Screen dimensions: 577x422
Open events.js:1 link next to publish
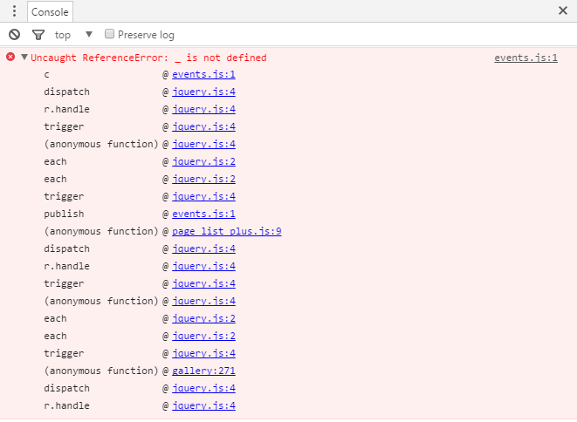pos(203,214)
